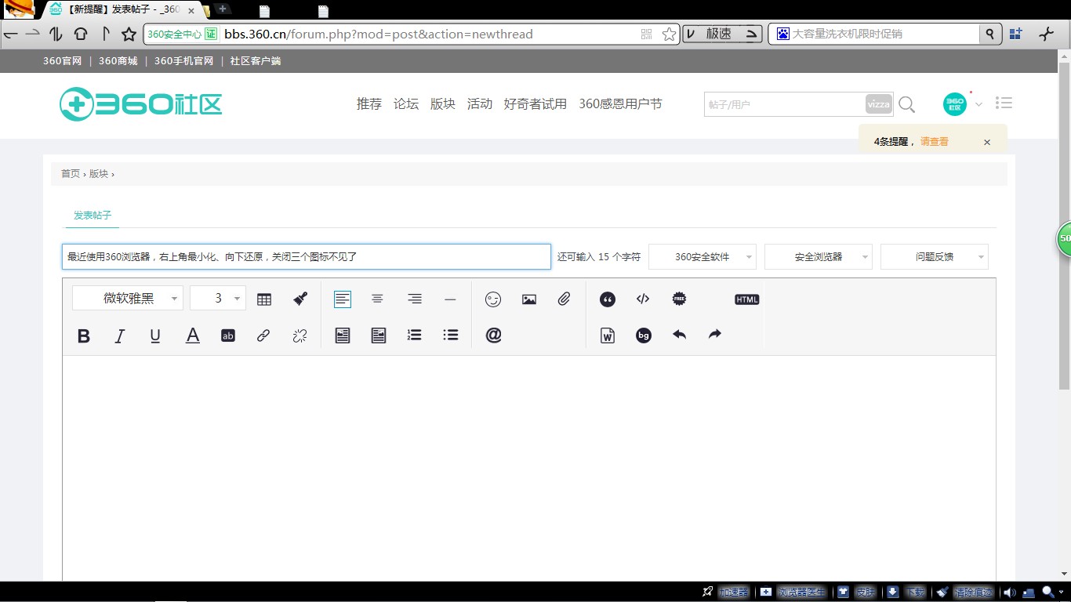This screenshot has height=602, width=1071.
Task: Expand the 360安全软件 category dropdown
Action: (x=703, y=256)
